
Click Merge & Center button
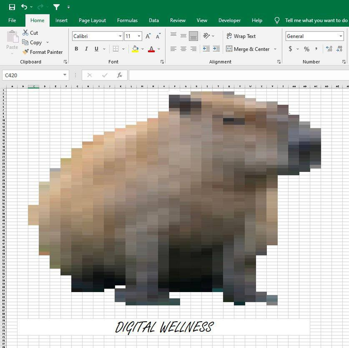[x=247, y=49]
